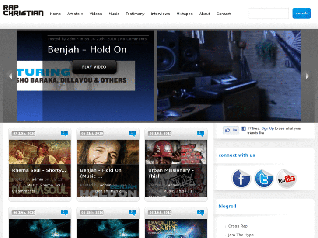Click the Rhema Soul tag link

pyautogui.click(x=51, y=185)
